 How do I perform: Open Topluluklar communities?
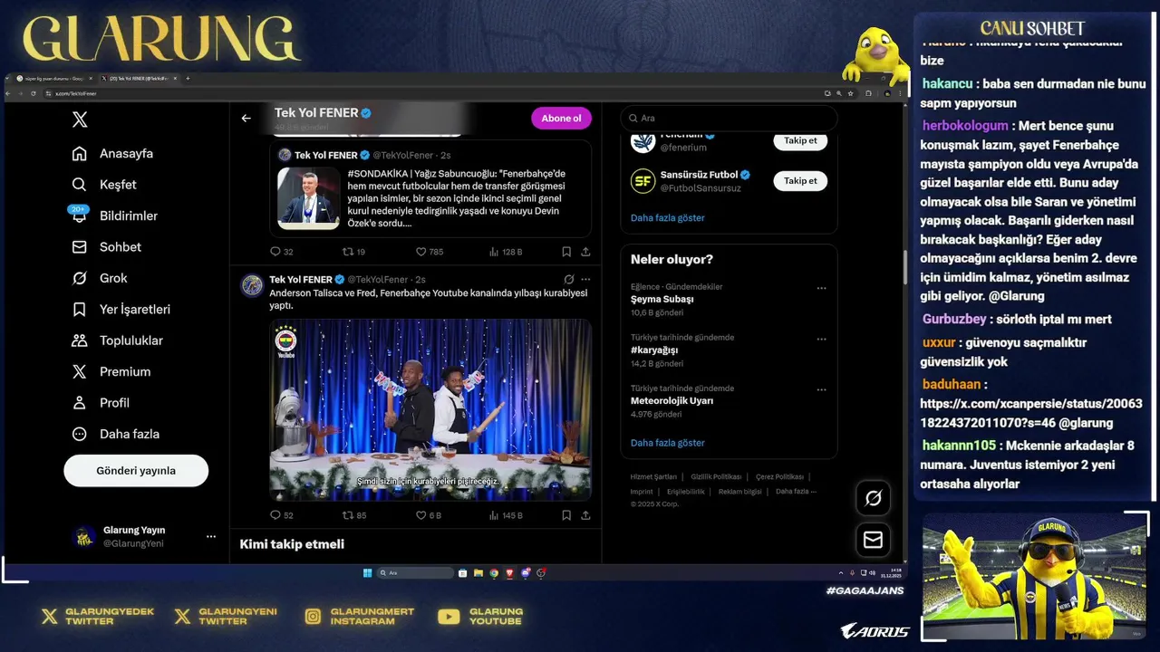click(x=117, y=340)
